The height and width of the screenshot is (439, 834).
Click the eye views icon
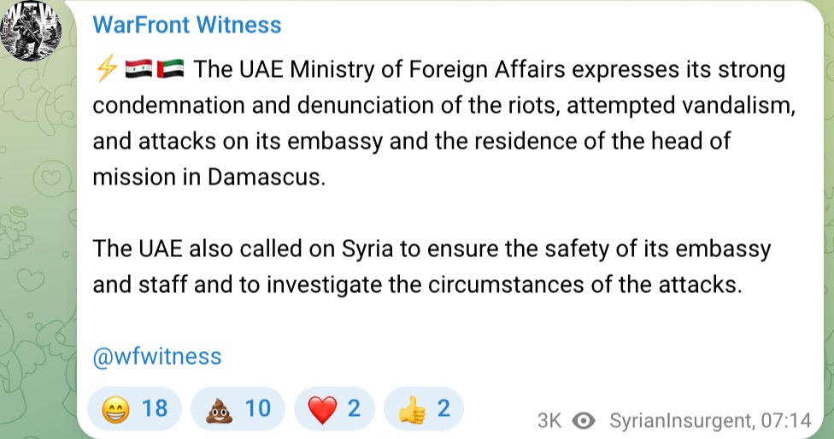point(584,421)
